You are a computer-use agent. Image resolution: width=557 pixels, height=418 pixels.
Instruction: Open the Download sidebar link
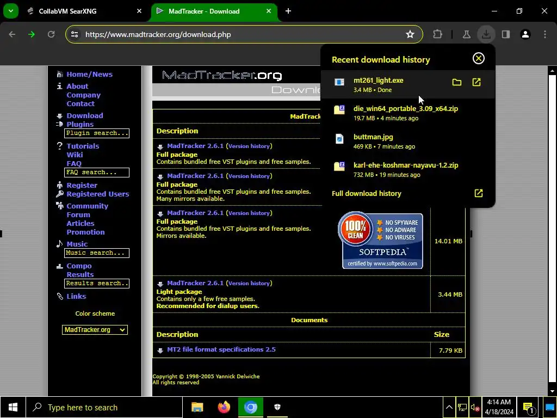(x=85, y=115)
